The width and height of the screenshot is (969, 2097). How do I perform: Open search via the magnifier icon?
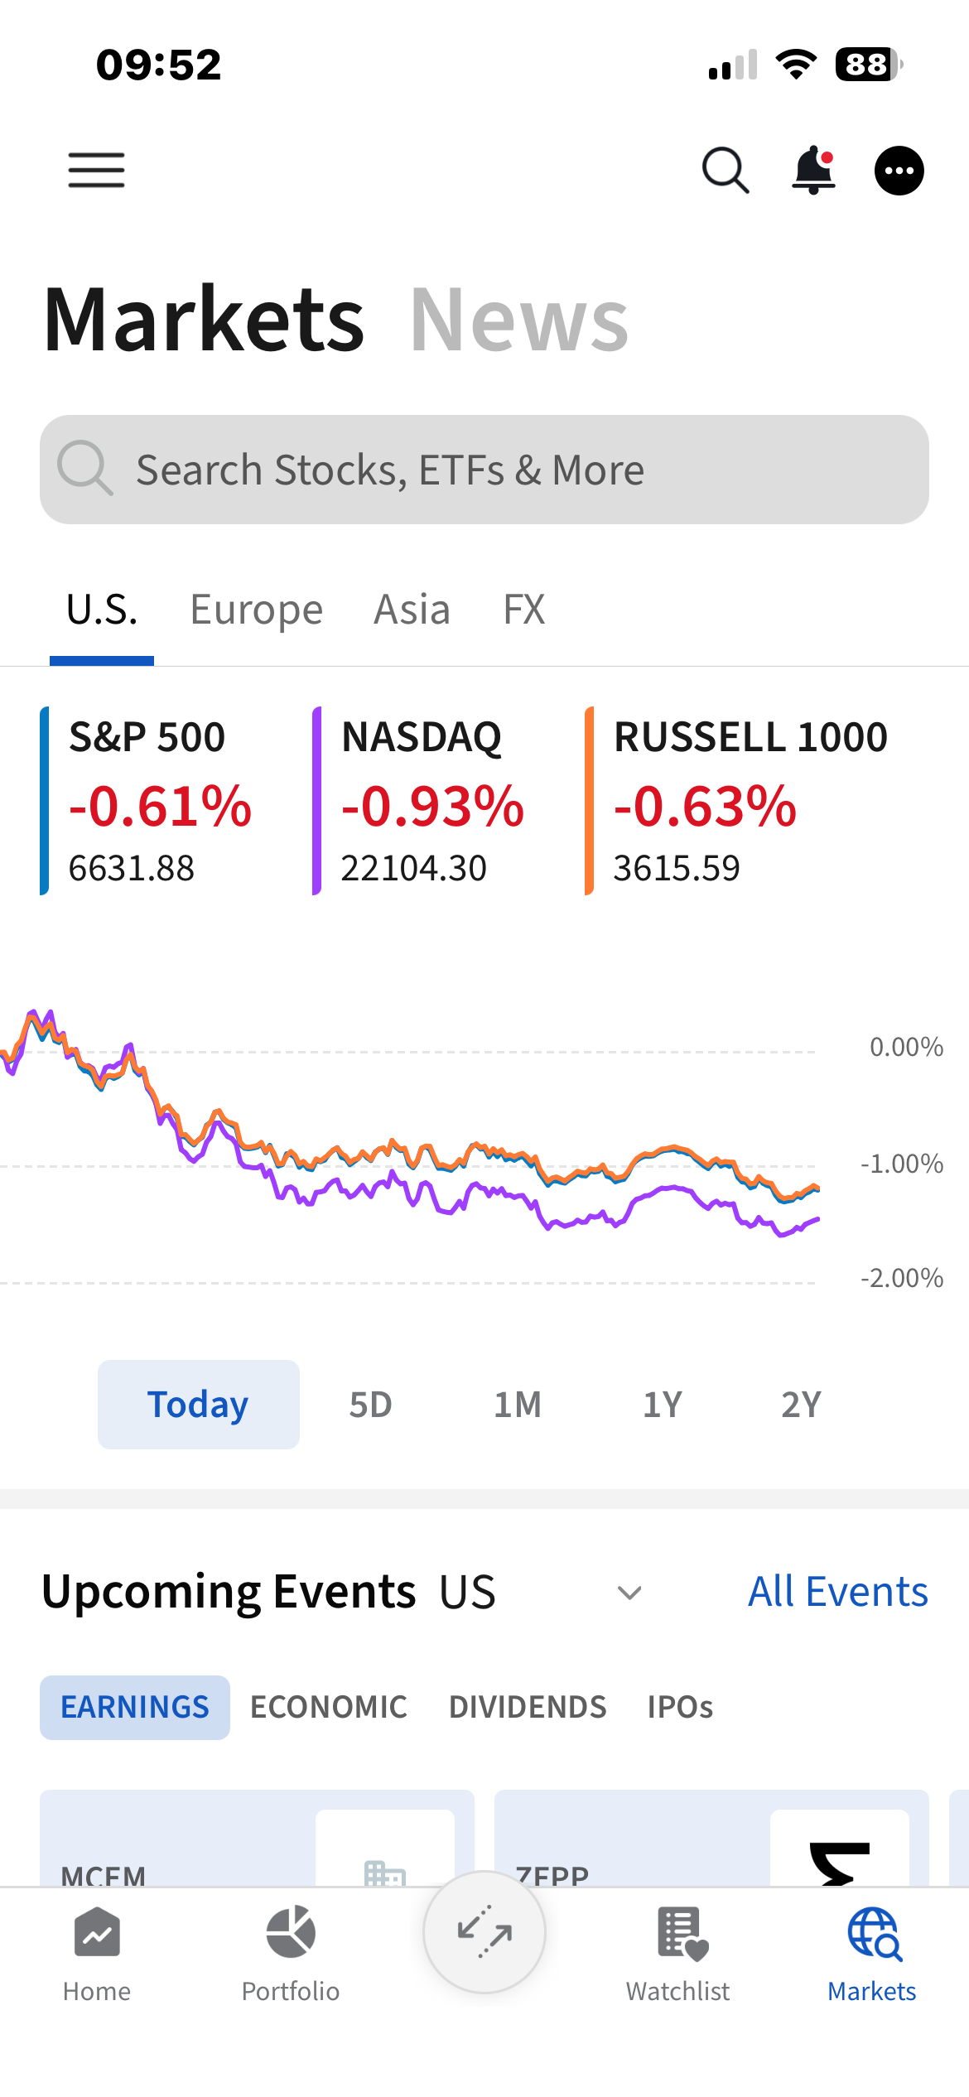[x=725, y=170]
